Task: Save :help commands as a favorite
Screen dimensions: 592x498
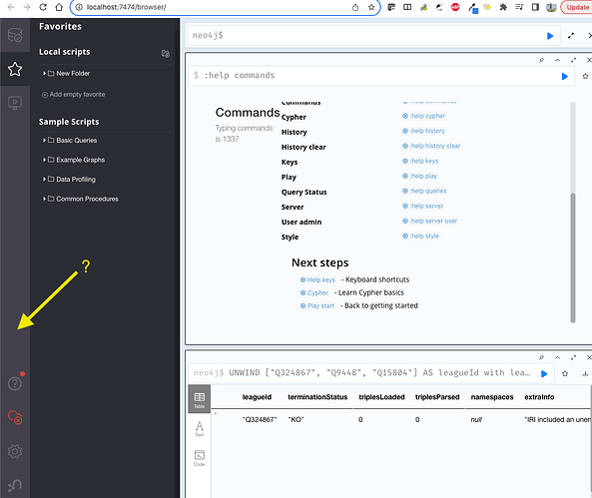Action: pos(585,76)
